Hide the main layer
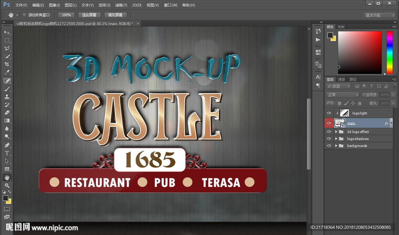 tap(329, 123)
